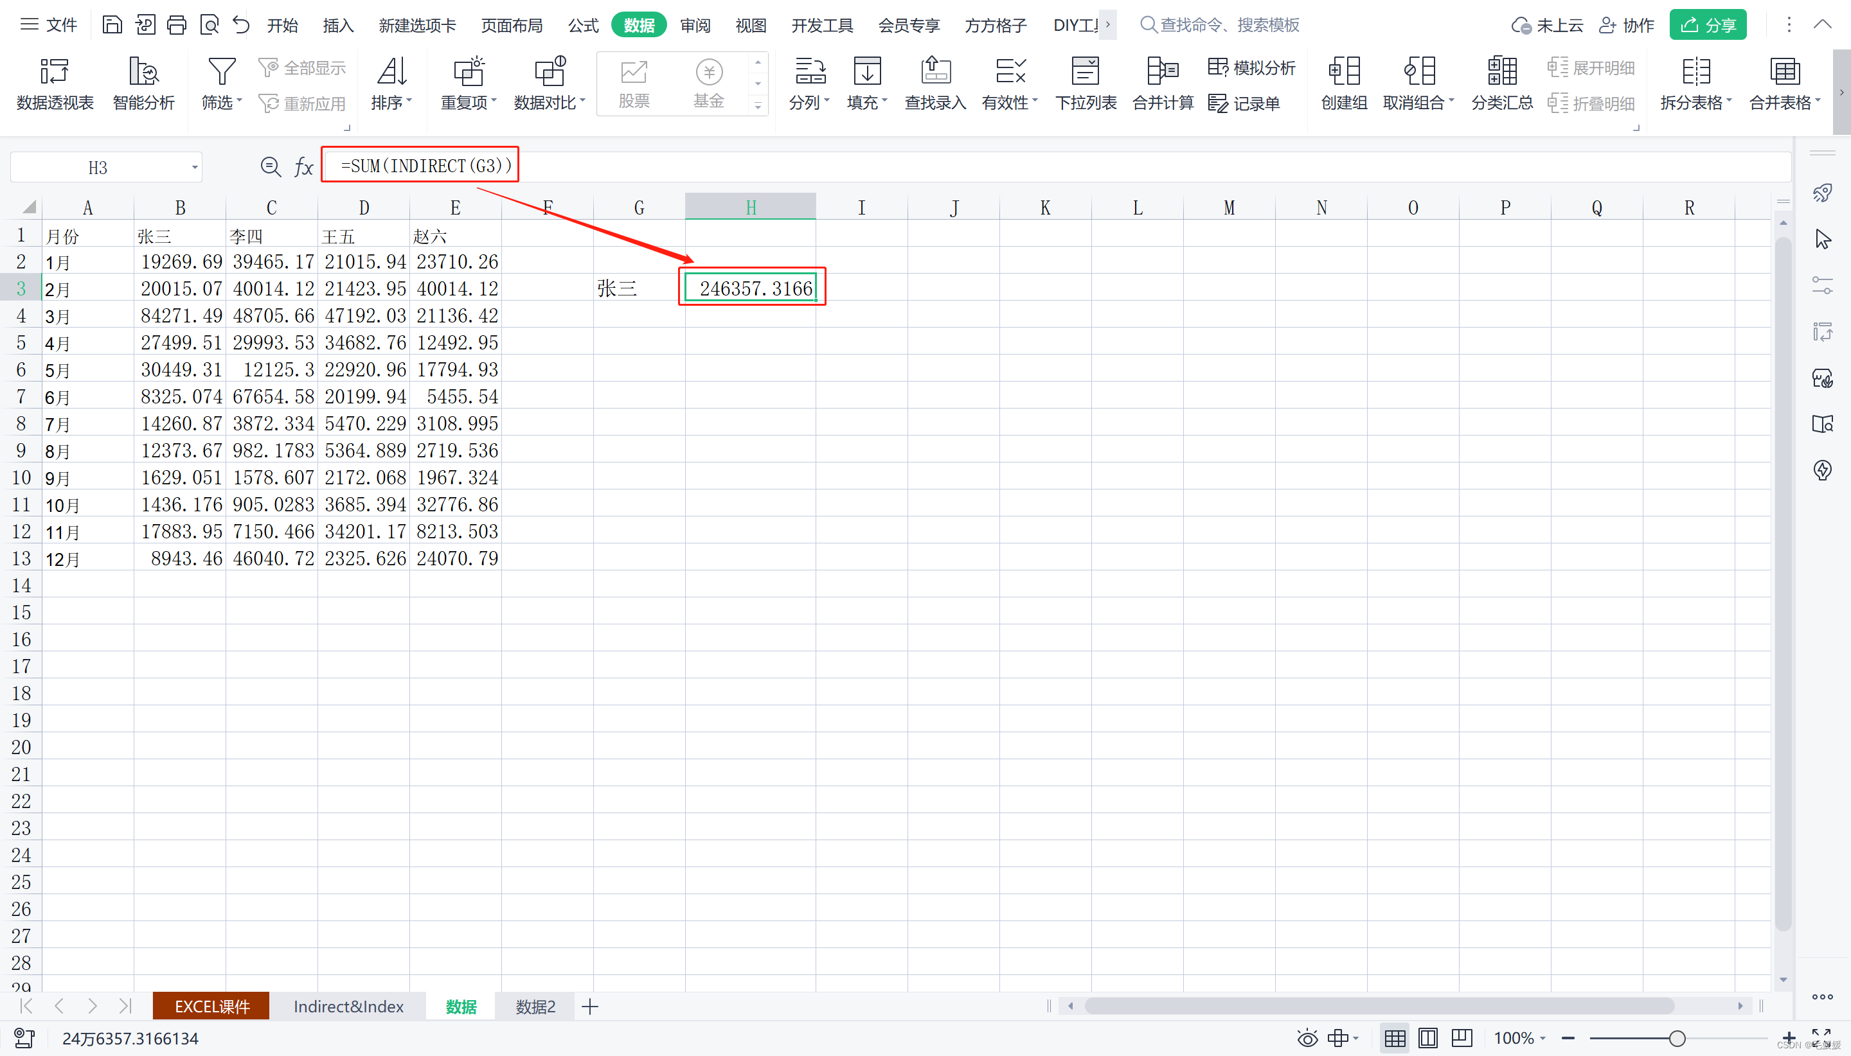Click the green 分享 share button
This screenshot has height=1056, width=1851.
click(x=1707, y=24)
